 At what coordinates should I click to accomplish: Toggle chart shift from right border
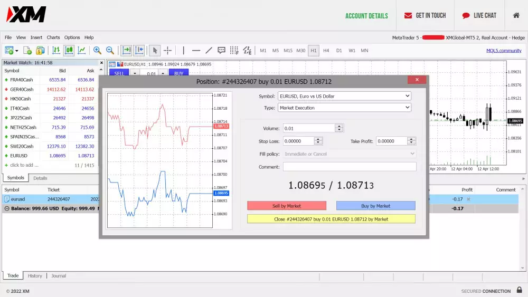(x=139, y=51)
